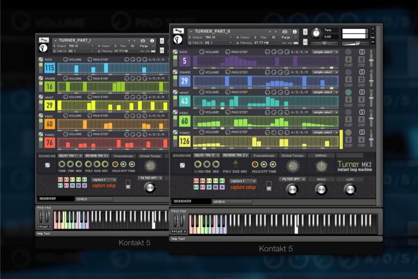
Task: Open capture 1 dropdown in TURNER_PART_II
Action: click(x=243, y=181)
